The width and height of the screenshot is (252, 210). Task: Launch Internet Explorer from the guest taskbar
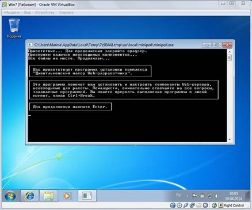click(x=29, y=196)
